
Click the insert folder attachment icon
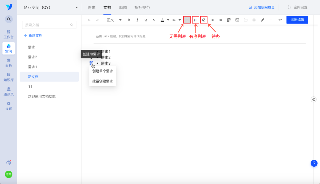tap(246, 20)
